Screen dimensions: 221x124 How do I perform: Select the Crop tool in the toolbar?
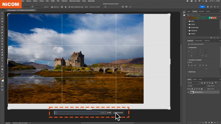pos(2,24)
